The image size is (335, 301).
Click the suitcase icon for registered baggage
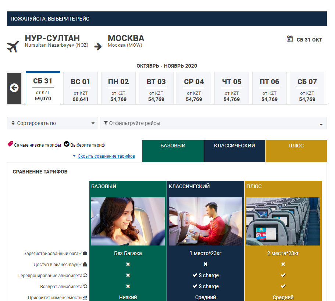[x=85, y=253]
